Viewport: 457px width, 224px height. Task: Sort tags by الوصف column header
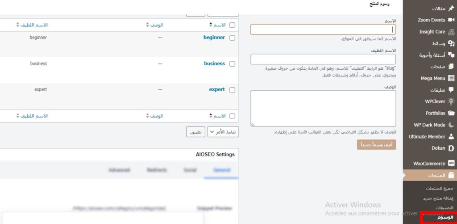click(155, 25)
